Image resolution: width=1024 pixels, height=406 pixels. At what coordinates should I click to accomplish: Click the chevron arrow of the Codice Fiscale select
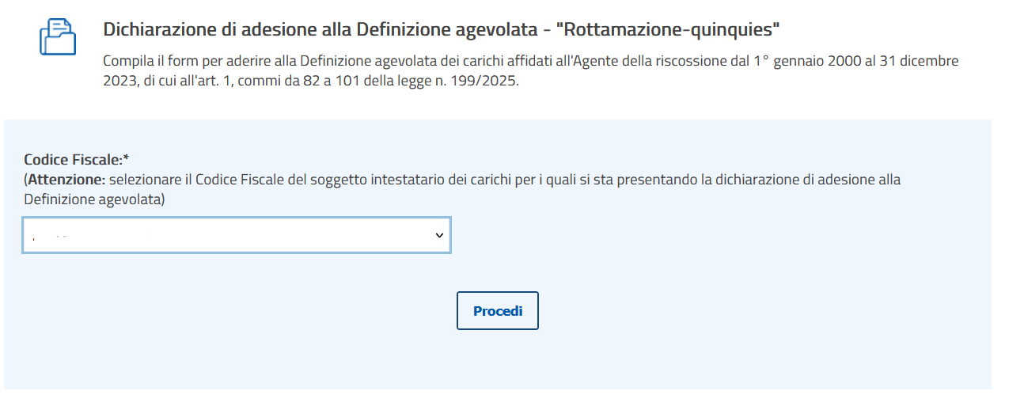click(439, 235)
